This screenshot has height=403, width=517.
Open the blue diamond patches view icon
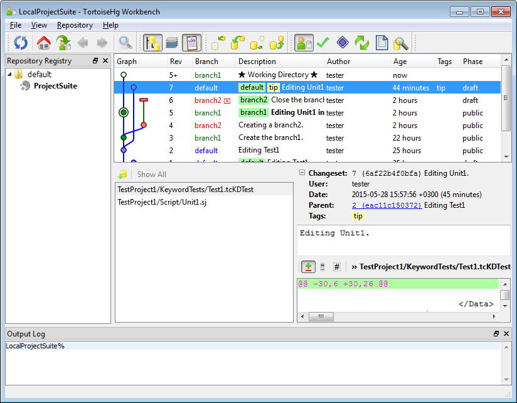coord(343,43)
